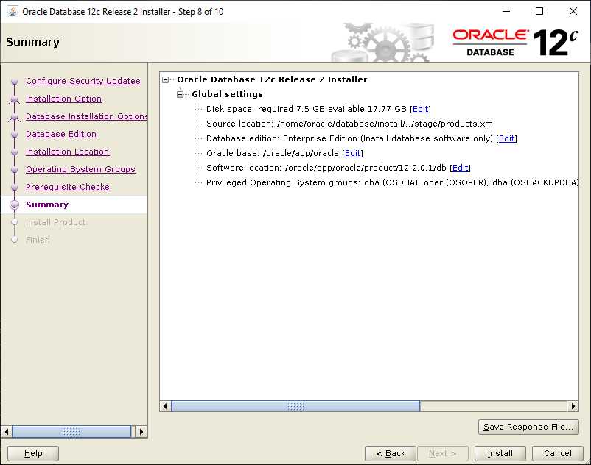The width and height of the screenshot is (591, 465).
Task: Click the Save Response File button
Action: coord(528,427)
